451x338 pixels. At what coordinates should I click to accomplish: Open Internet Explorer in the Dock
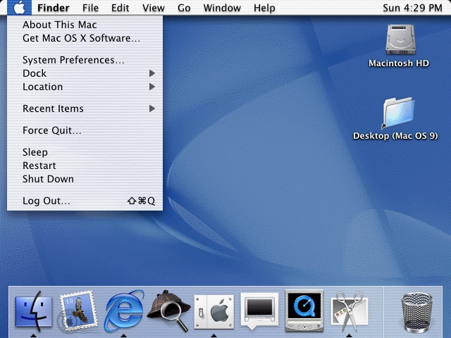pos(124,311)
